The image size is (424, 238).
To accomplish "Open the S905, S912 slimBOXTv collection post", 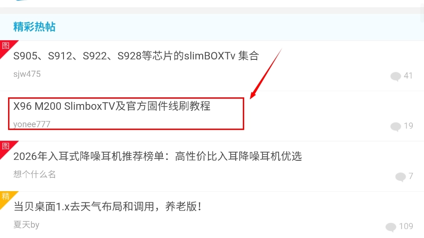I will (136, 56).
